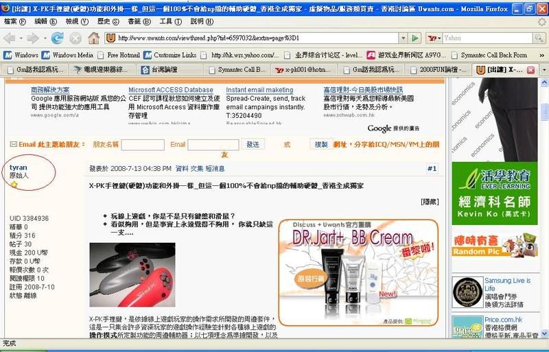
Task: Click the Uwants site icon in address bar
Action: (x=110, y=38)
